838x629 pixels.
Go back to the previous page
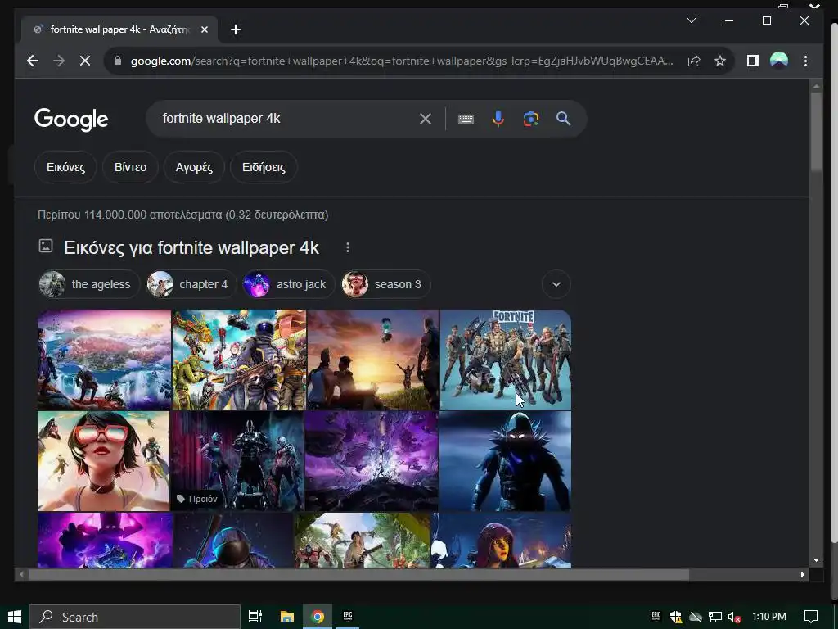coord(33,61)
